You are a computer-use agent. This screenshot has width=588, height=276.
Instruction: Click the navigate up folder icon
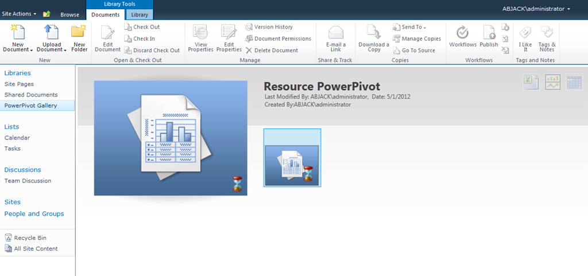tap(47, 14)
